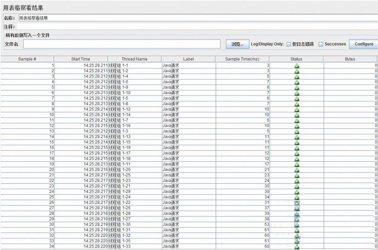Viewport: 378px width, 250px height.
Task: Select the success icon for sample 20
Action: [x=297, y=169]
